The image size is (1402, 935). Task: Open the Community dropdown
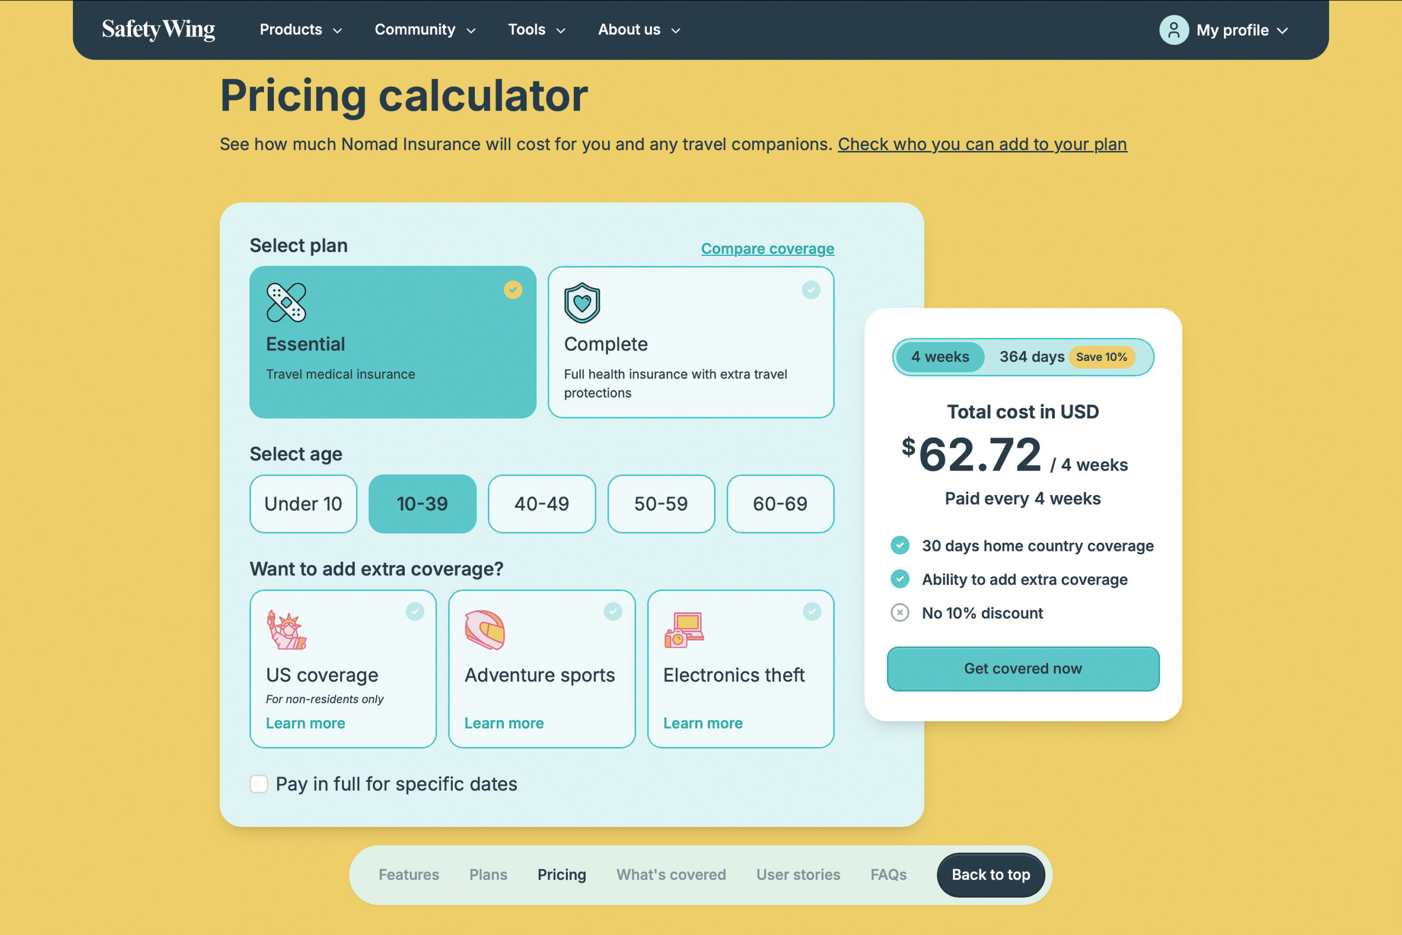tap(424, 30)
